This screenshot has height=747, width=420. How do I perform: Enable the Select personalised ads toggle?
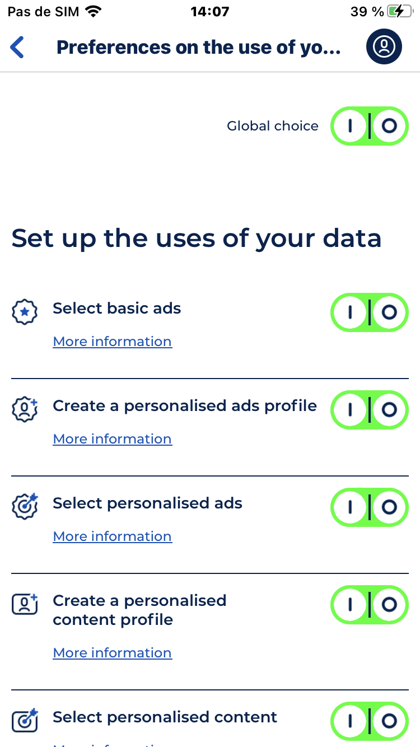(350, 507)
